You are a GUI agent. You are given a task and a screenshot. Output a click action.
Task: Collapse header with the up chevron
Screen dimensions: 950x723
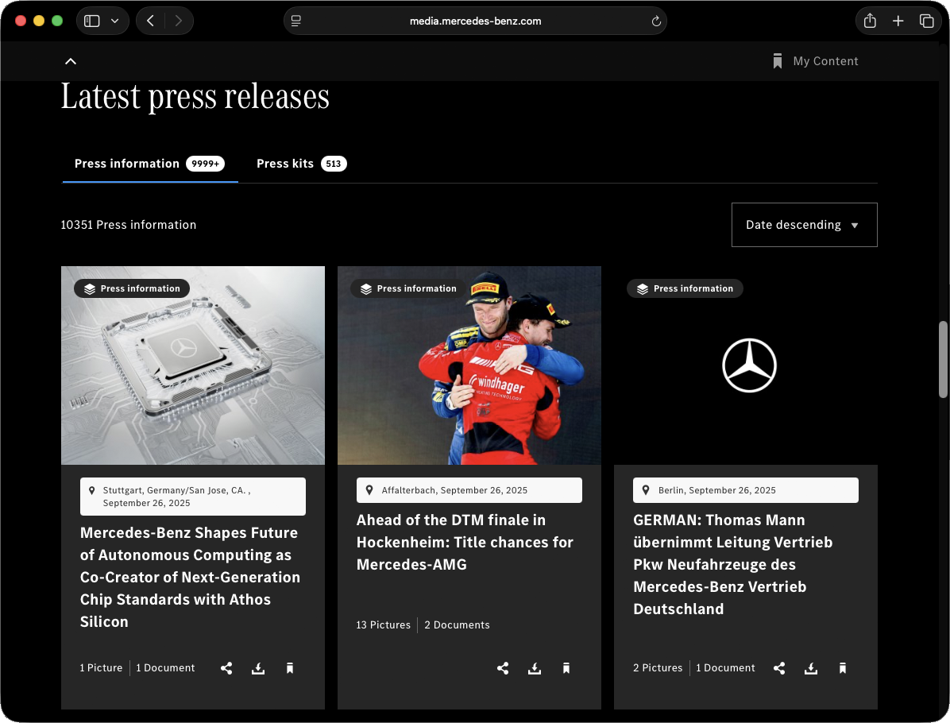tap(71, 61)
